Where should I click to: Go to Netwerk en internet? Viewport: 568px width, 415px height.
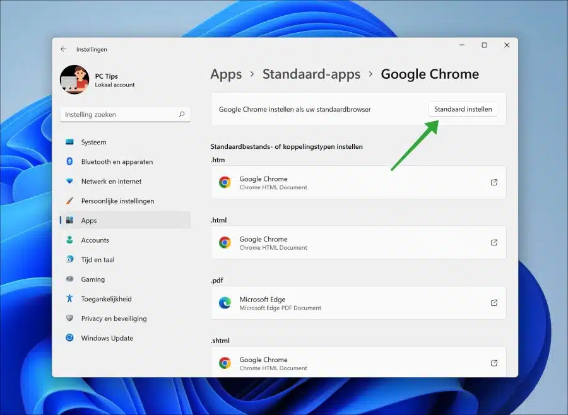(x=126, y=182)
